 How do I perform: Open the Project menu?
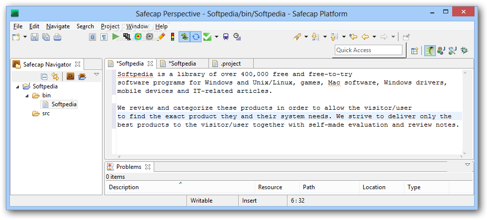coord(110,26)
